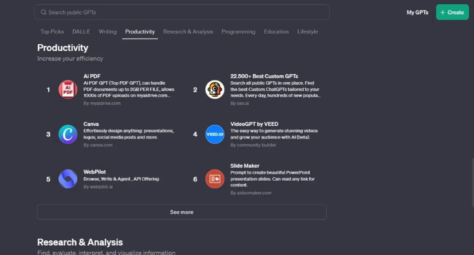
Task: Open the WebPilot logo icon
Action: 68,179
